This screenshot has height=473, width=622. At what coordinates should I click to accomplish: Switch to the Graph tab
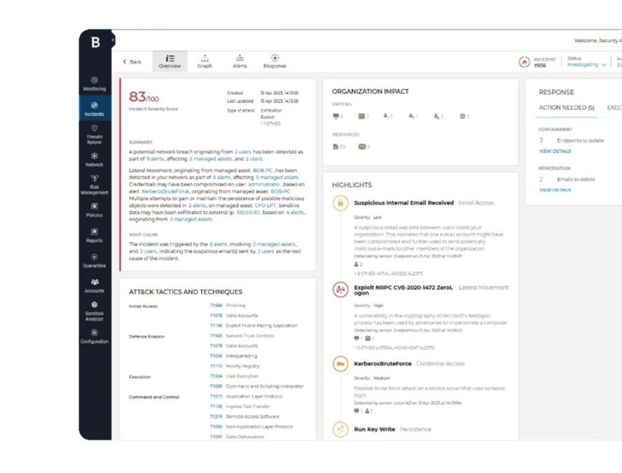point(205,61)
